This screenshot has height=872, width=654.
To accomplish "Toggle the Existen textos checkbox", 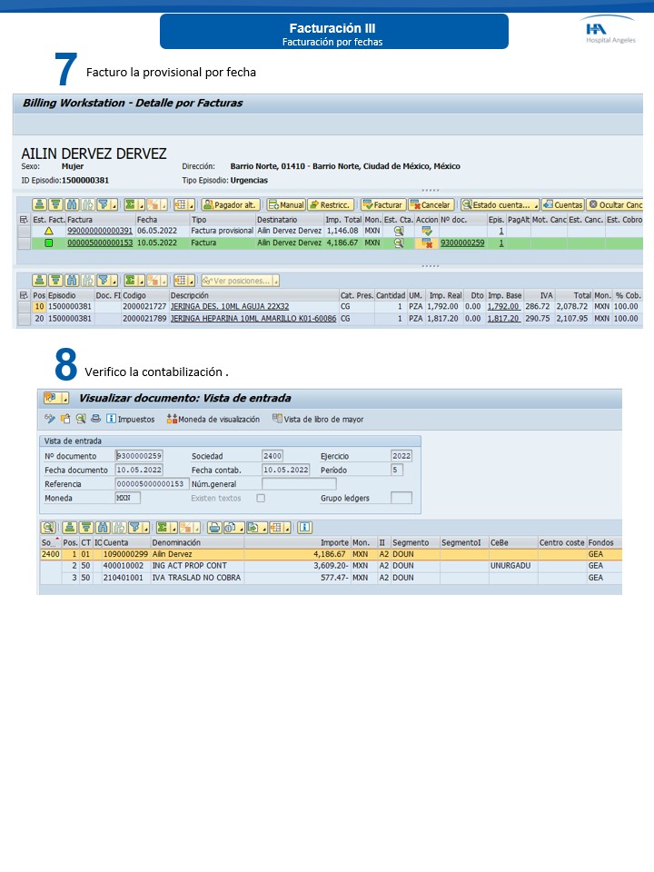I will point(261,499).
